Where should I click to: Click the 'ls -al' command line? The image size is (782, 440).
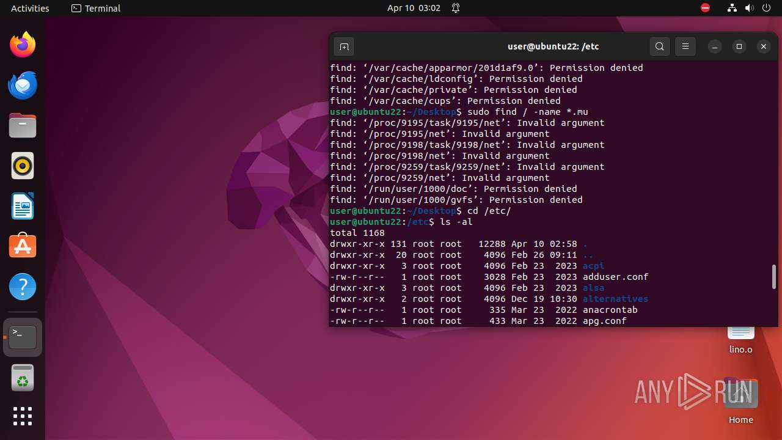coord(401,222)
